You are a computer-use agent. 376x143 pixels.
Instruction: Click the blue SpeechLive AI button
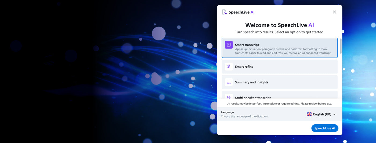(325, 128)
